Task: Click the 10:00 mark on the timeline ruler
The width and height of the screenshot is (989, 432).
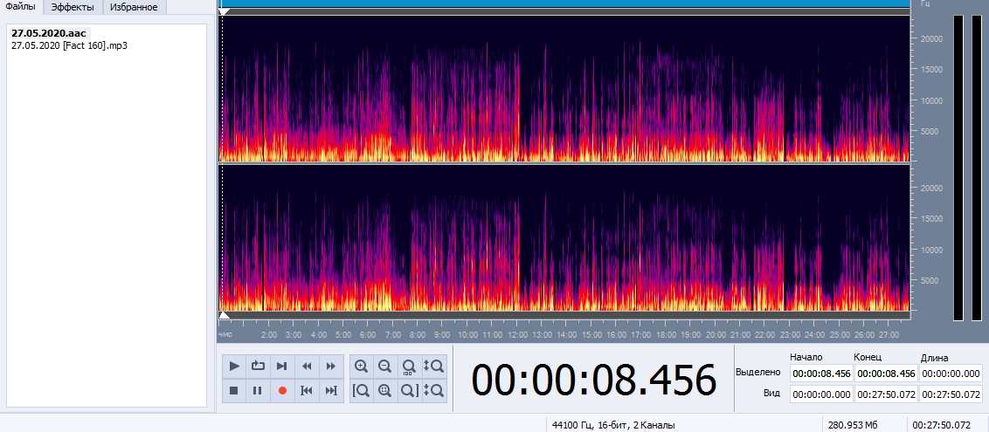Action: [x=467, y=335]
